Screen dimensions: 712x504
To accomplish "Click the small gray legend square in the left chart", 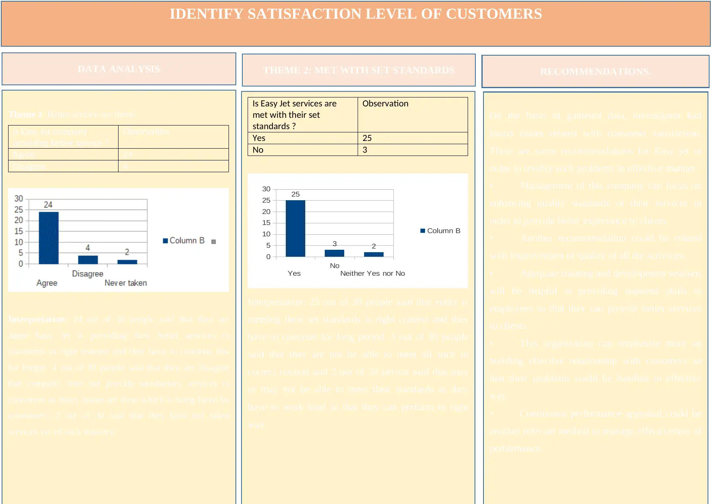I will [x=214, y=242].
